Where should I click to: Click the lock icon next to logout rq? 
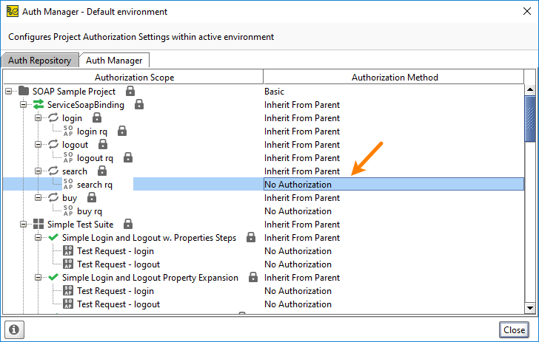pos(128,157)
